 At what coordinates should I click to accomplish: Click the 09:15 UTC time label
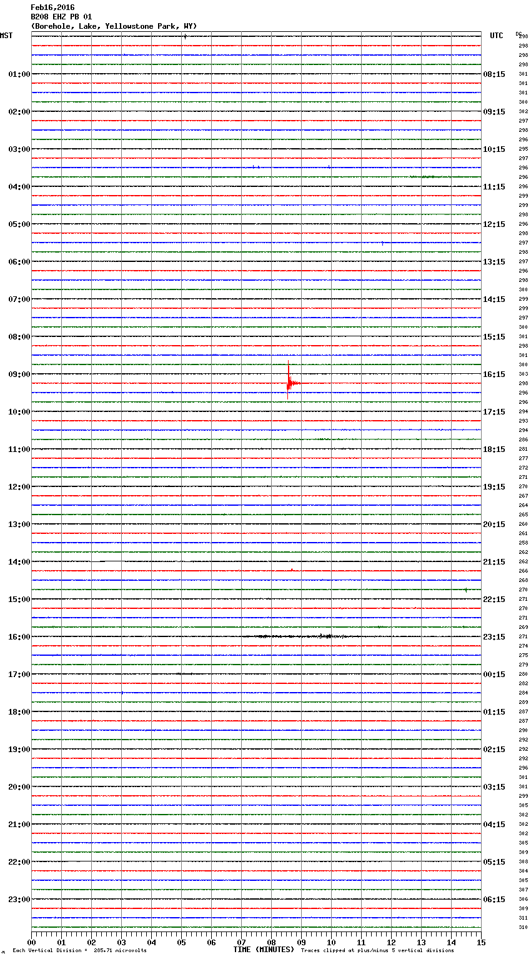click(x=494, y=112)
